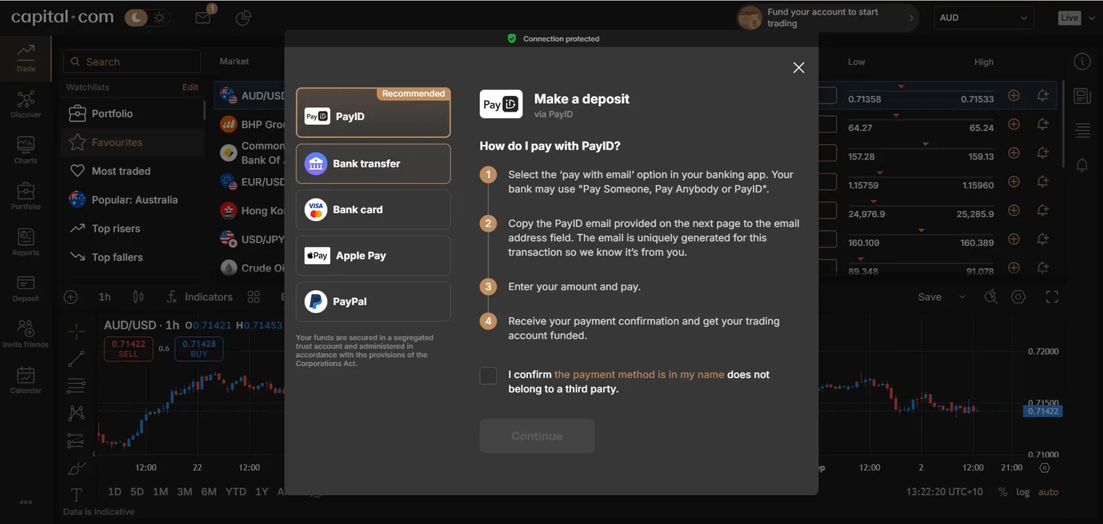
Task: Click the disabled Continue button
Action: click(x=537, y=436)
